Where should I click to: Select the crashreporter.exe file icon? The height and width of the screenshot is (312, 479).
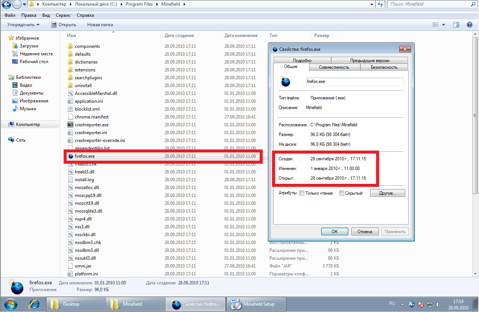(x=70, y=125)
